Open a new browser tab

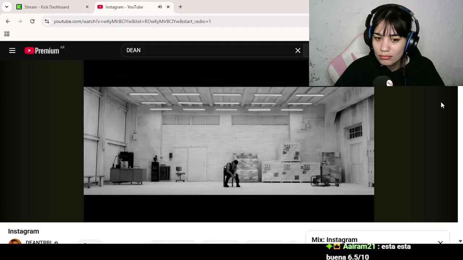click(x=180, y=7)
